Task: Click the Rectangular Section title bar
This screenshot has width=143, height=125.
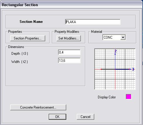Action: click(71, 5)
